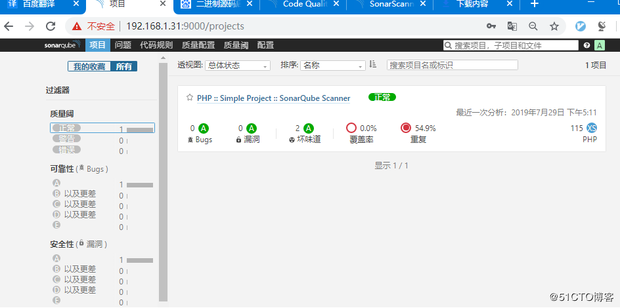620x308 pixels.
Task: Reload the page
Action: (x=51, y=26)
